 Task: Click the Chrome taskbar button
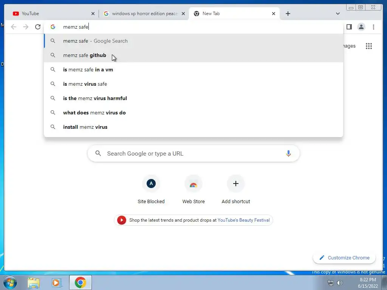point(80,282)
